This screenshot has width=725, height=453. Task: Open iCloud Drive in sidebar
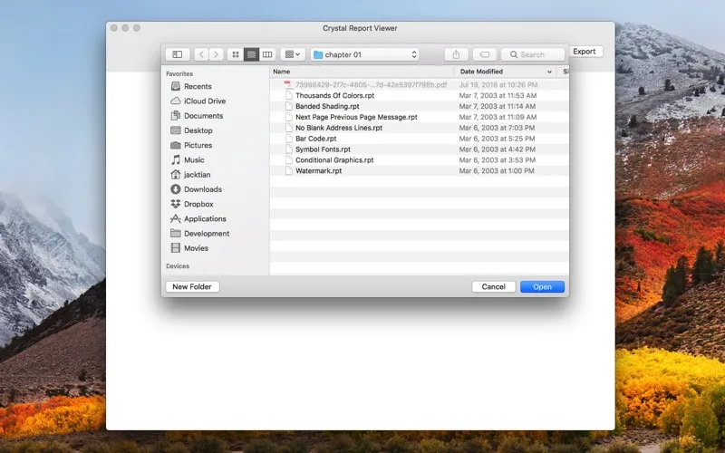pos(205,101)
